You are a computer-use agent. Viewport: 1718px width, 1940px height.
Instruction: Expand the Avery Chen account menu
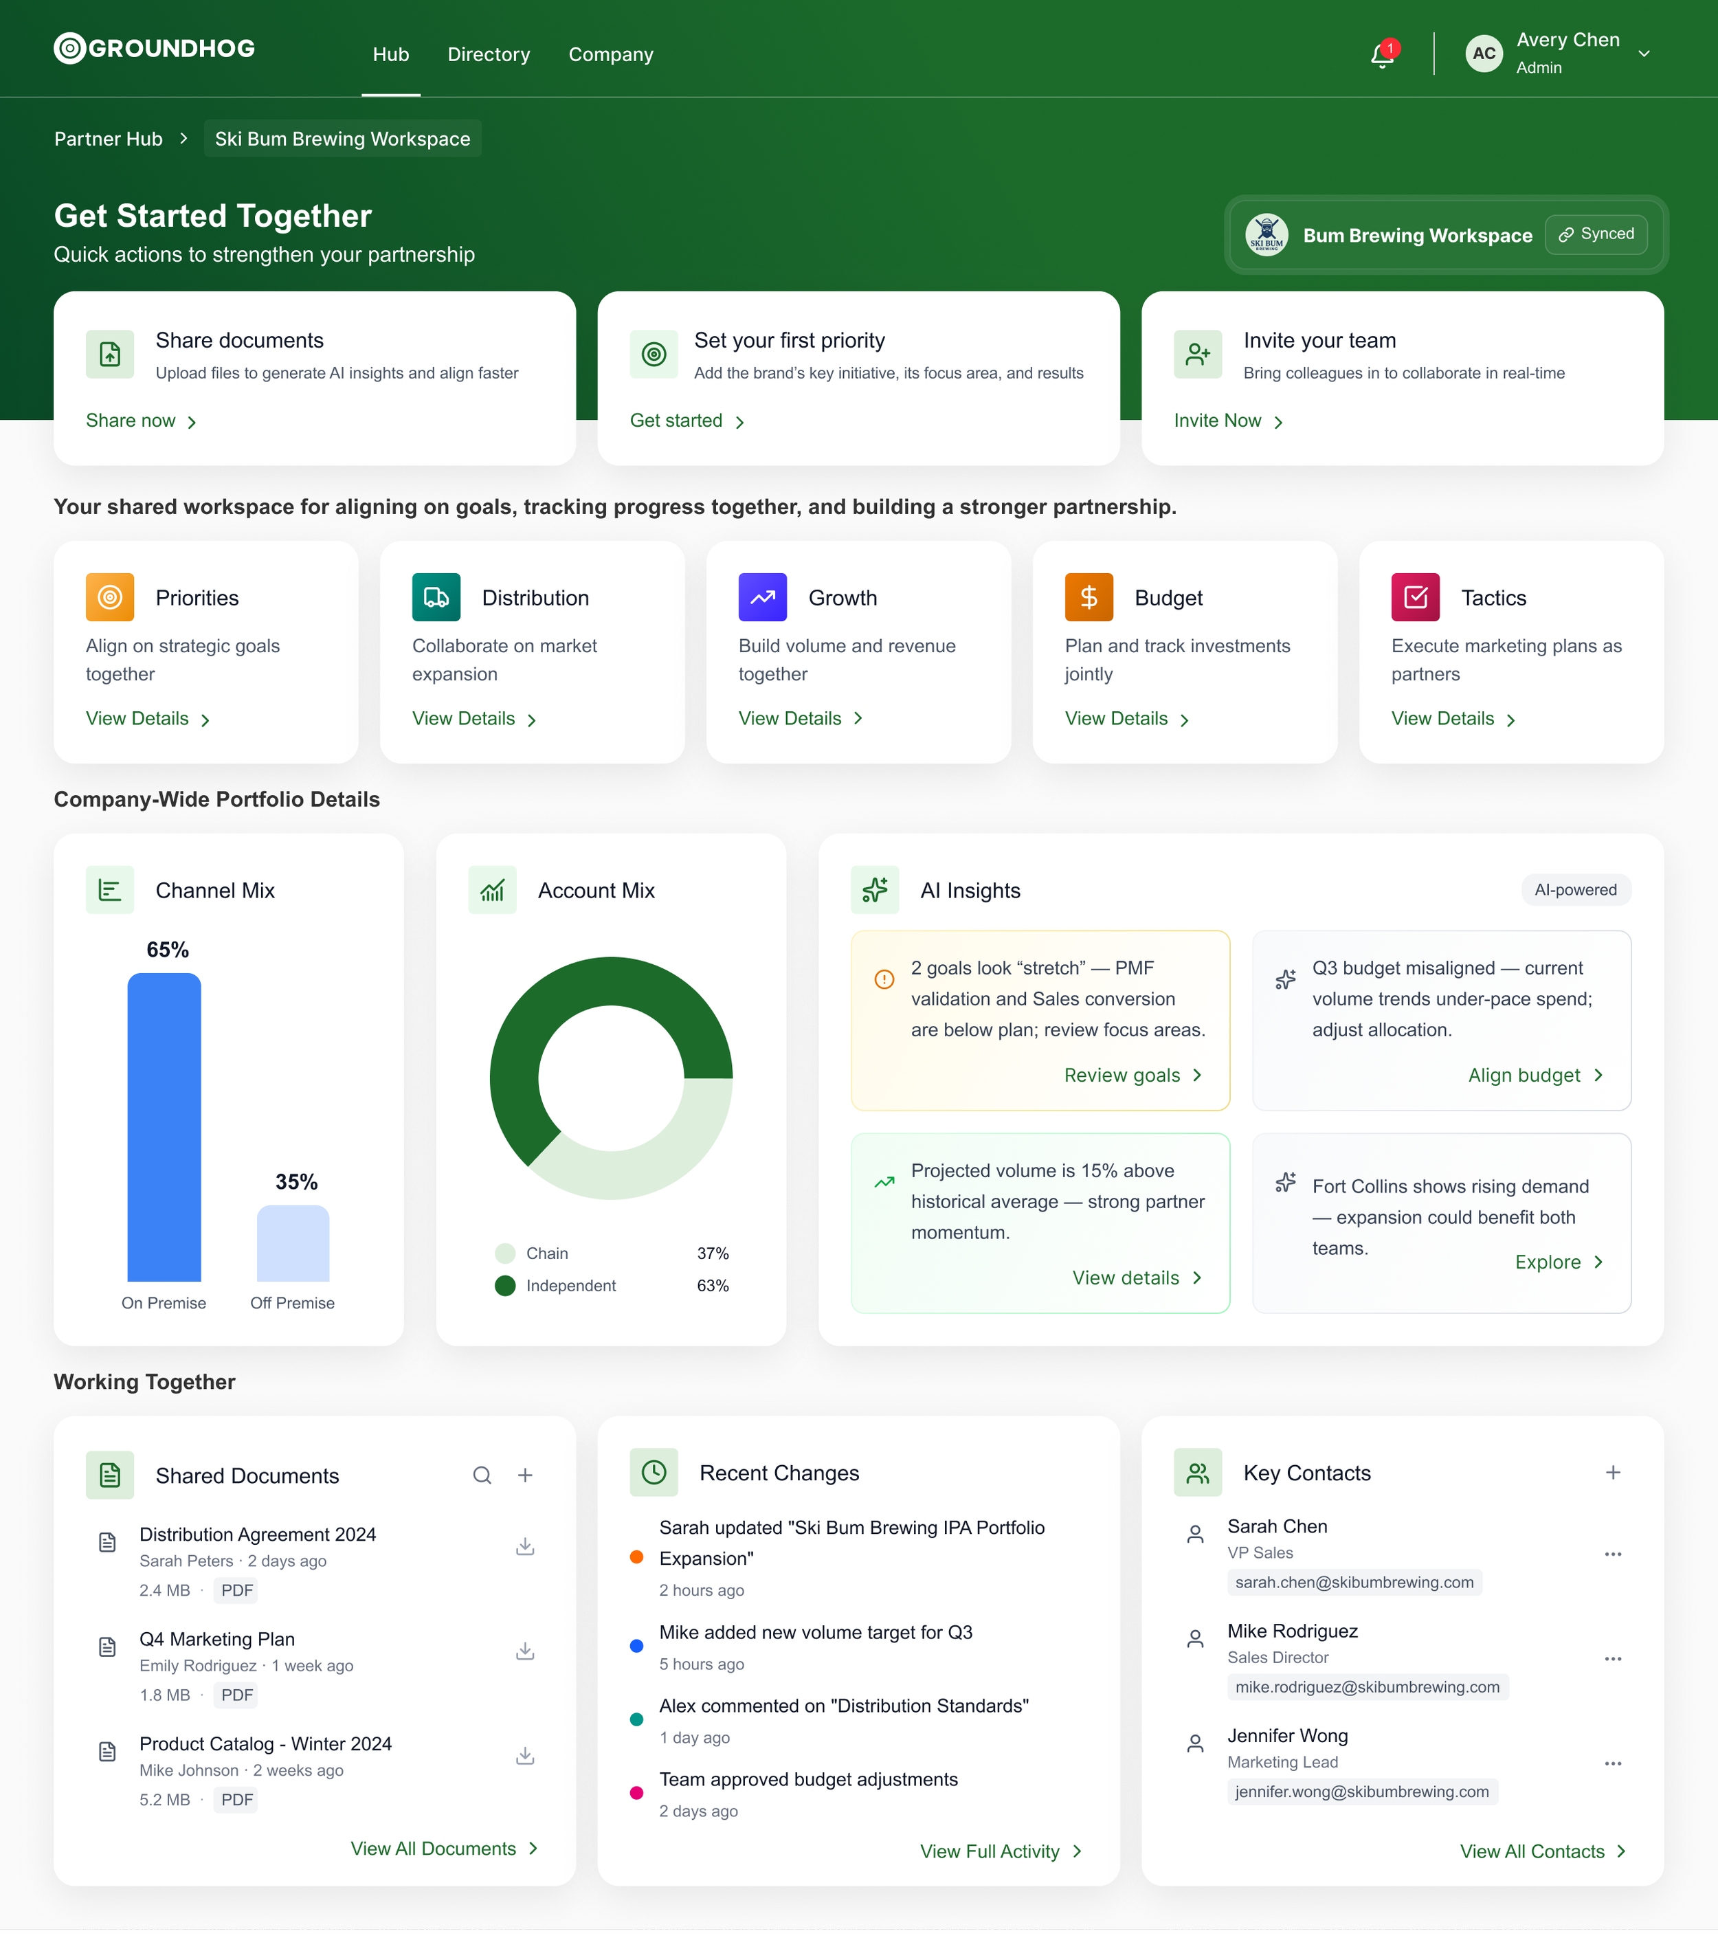1644,54
